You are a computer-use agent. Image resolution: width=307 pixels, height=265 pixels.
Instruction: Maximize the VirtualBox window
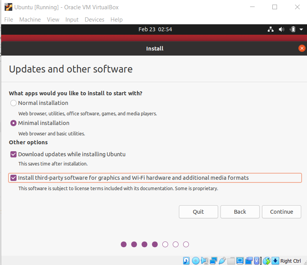[x=275, y=7]
